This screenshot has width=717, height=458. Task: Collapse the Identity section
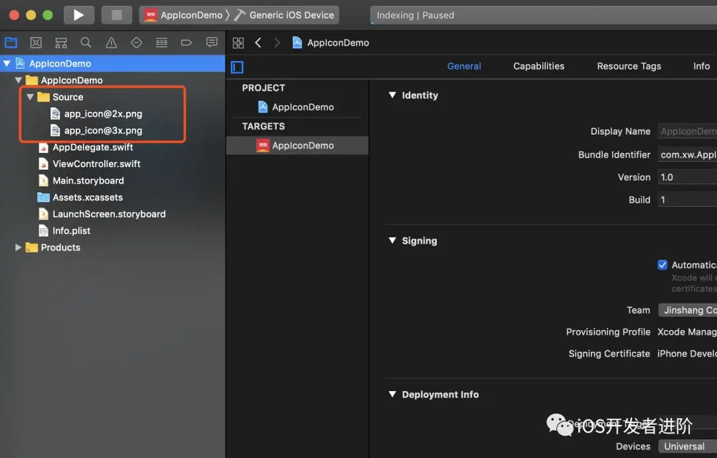point(392,95)
